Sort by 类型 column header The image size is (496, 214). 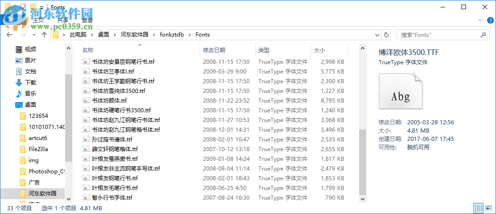point(264,50)
